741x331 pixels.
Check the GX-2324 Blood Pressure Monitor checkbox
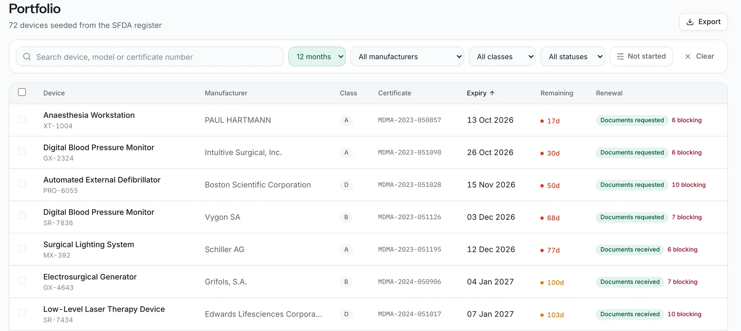(22, 151)
